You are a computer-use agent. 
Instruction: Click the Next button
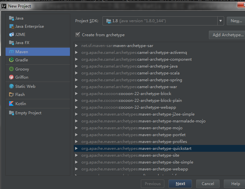(x=180, y=184)
